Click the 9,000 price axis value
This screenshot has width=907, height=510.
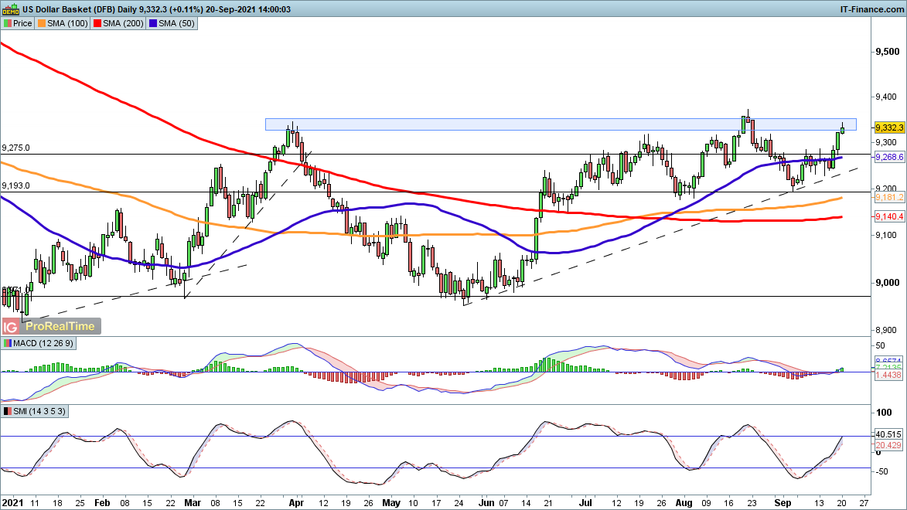pos(888,283)
